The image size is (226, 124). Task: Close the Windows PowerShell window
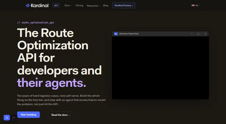[205, 34]
